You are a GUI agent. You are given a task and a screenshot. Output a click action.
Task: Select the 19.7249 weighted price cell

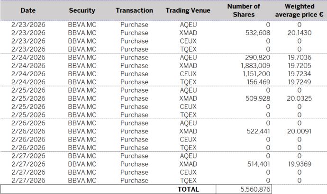299,82
